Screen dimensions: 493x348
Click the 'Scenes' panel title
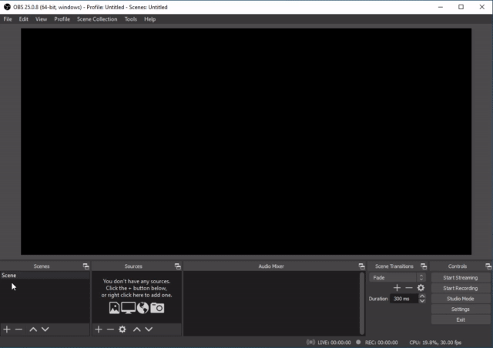click(x=42, y=266)
